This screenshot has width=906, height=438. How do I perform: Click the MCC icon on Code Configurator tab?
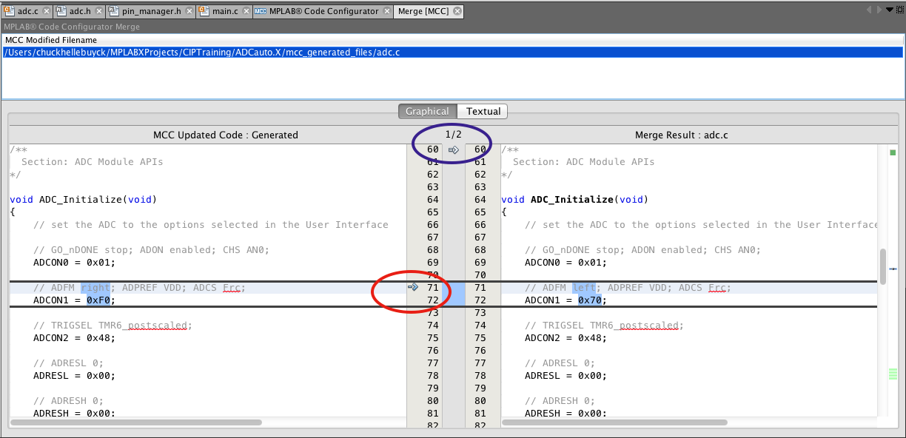coord(261,12)
